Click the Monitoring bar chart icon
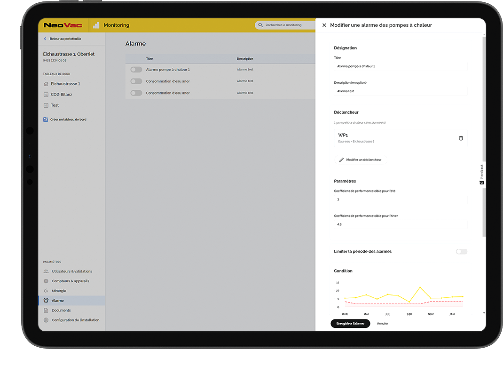503x374 pixels. coord(96,25)
